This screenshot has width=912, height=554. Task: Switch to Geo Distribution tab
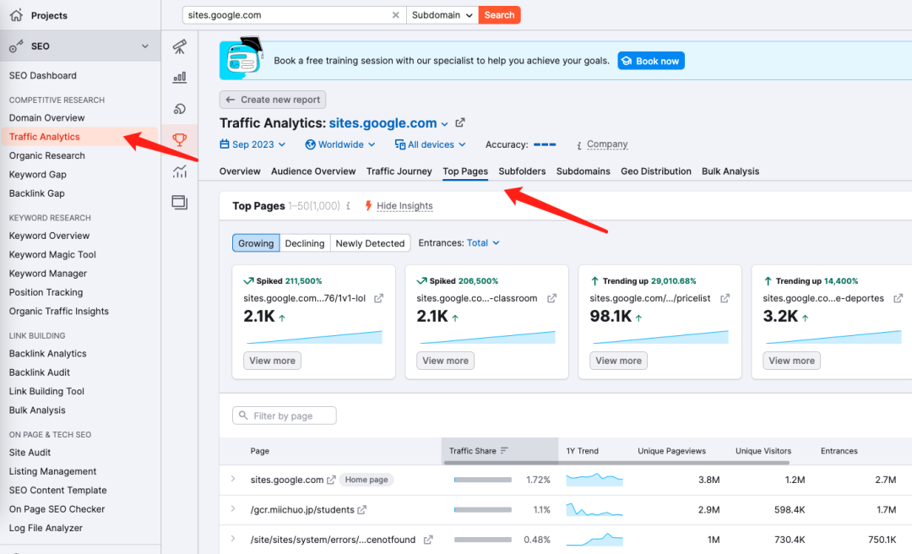tap(656, 171)
